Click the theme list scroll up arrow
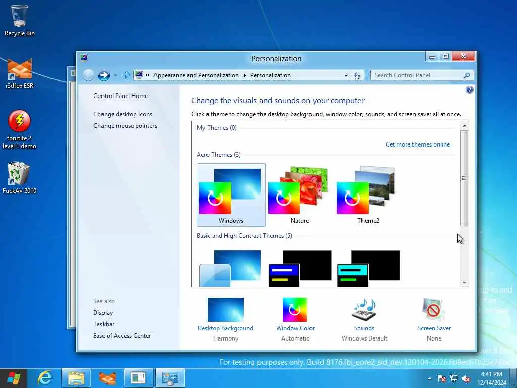 (x=464, y=126)
